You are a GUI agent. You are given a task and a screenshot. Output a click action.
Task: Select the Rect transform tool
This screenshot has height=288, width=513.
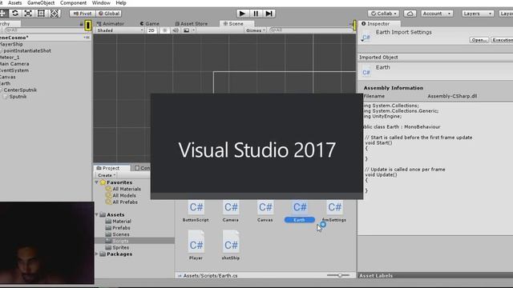click(x=41, y=14)
